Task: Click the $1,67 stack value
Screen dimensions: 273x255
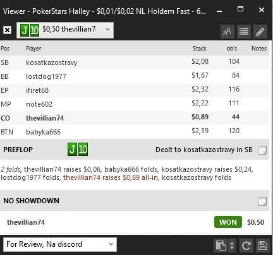Action: pos(200,75)
